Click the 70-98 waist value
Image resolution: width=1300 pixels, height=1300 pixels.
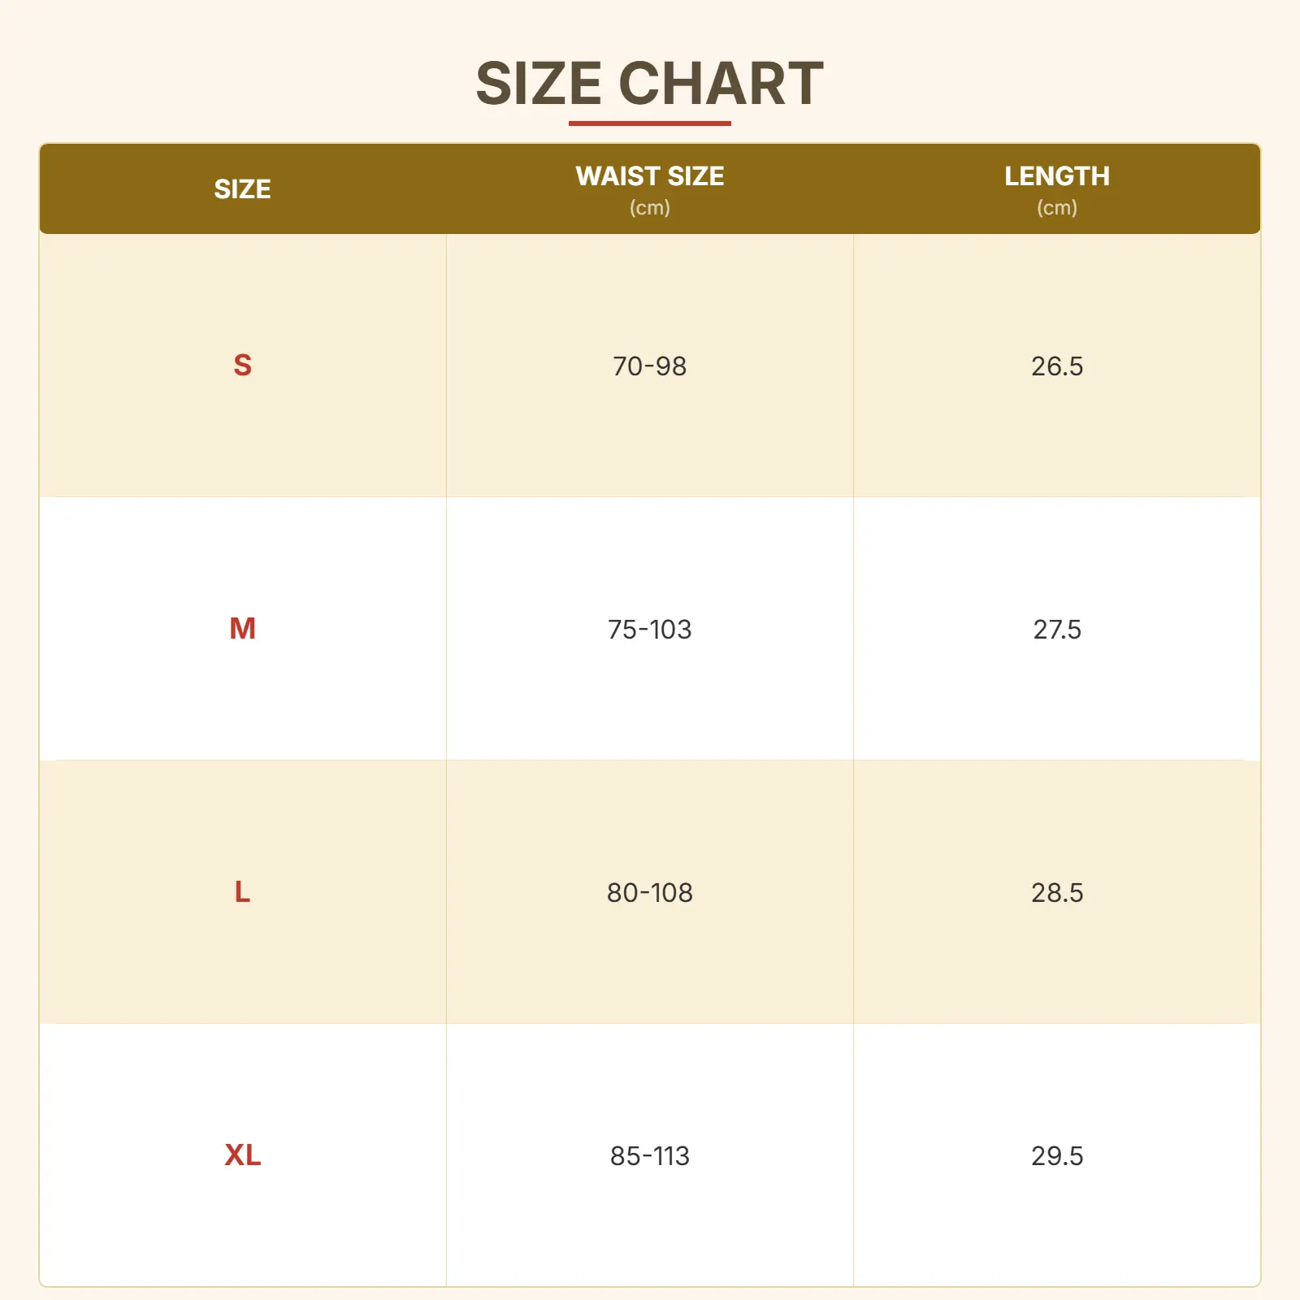pyautogui.click(x=649, y=366)
